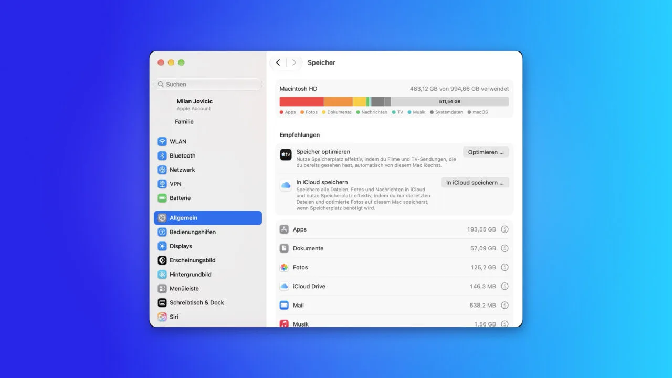The height and width of the screenshot is (378, 672).
Task: Open WLAN settings in sidebar
Action: [208, 141]
